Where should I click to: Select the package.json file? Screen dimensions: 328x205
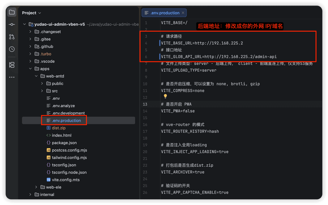click(x=64, y=143)
